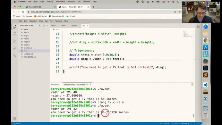Change the Spaces: 4 indentation setting
Image resolution: width=222 pixels, height=125 pixels.
185,124
